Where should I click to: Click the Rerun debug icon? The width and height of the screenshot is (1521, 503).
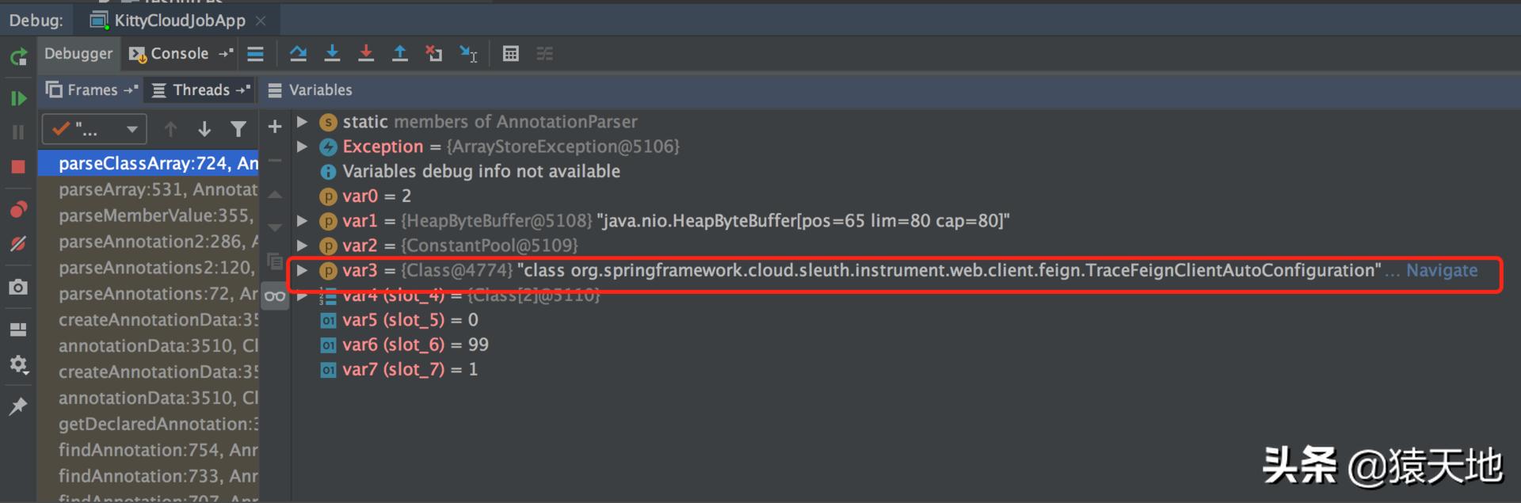tap(18, 57)
